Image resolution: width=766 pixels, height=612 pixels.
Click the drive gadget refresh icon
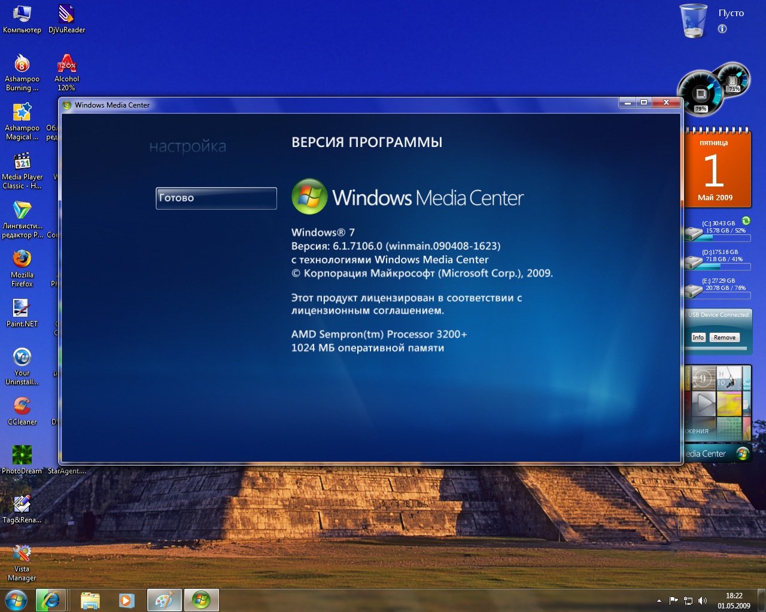[746, 221]
